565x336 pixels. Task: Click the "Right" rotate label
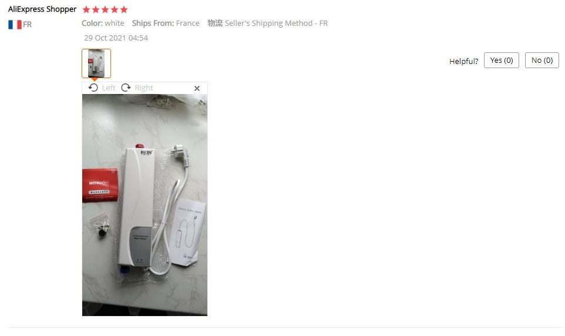tap(144, 88)
